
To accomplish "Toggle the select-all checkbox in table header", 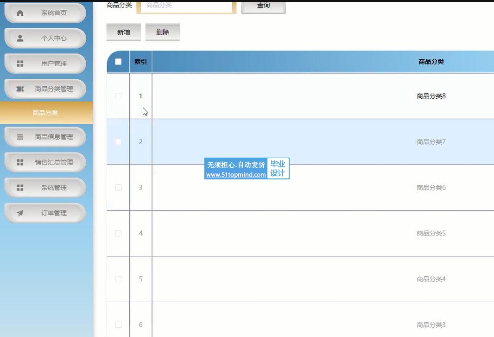I will (118, 62).
